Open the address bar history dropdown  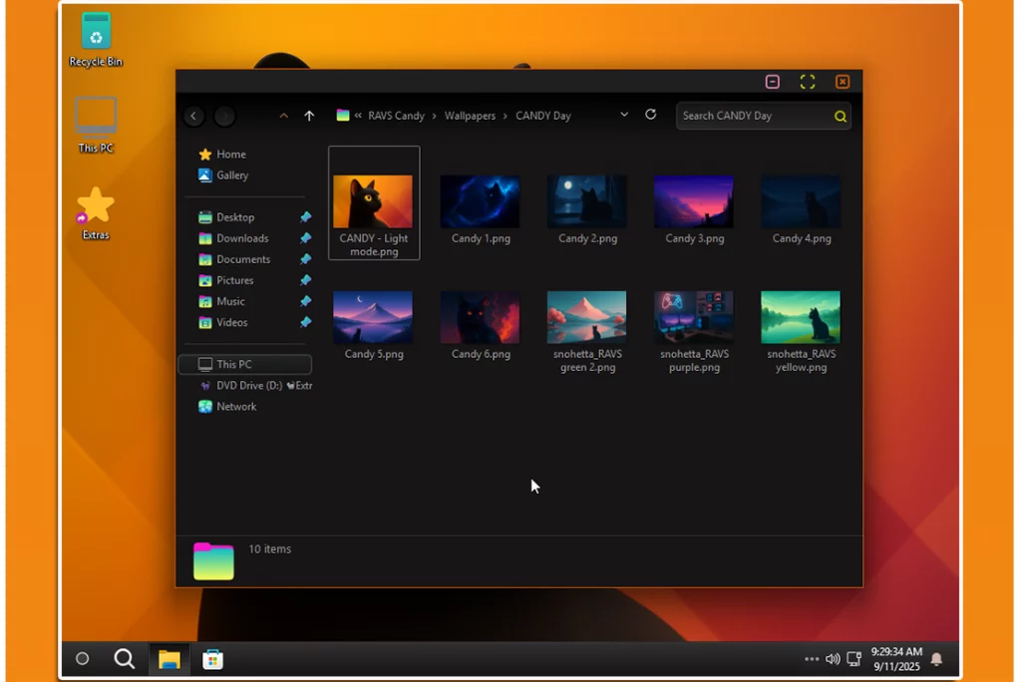tap(624, 115)
